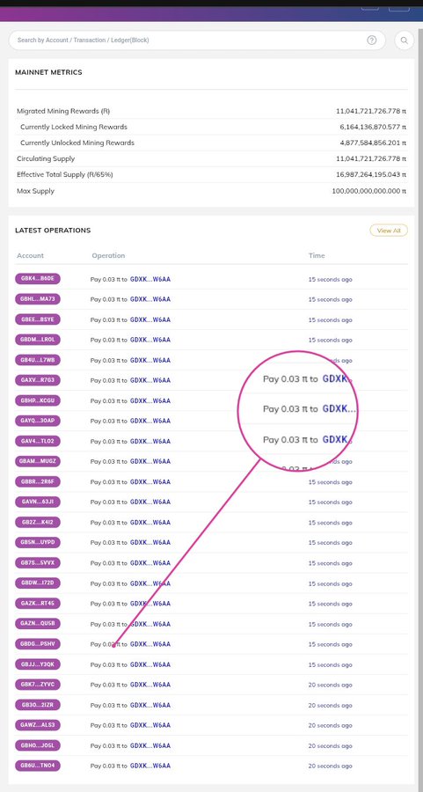Screen dimensions: 423x792
Task: Click the LATEST OPERATIONS heading
Action: coord(53,231)
